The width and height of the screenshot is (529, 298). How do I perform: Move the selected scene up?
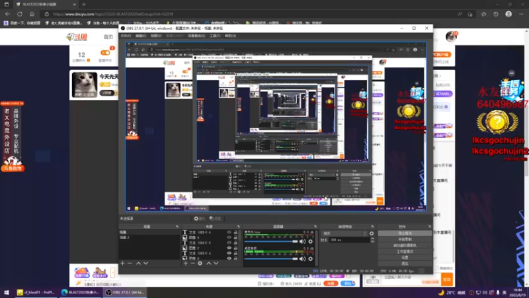click(138, 263)
